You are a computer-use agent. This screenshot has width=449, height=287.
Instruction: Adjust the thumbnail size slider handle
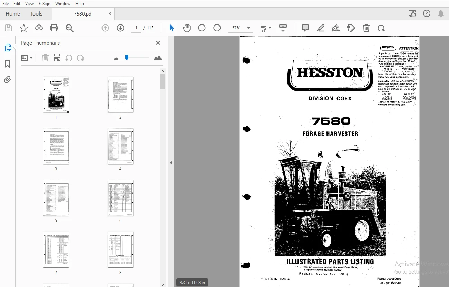pos(127,57)
